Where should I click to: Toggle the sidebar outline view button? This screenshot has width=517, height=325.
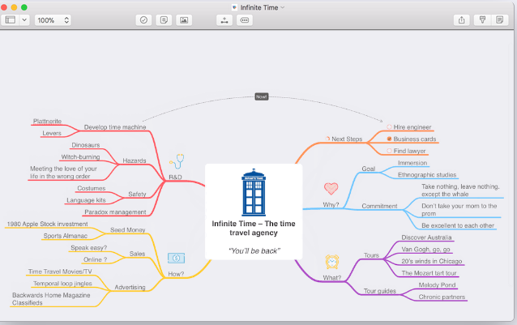click(x=11, y=19)
